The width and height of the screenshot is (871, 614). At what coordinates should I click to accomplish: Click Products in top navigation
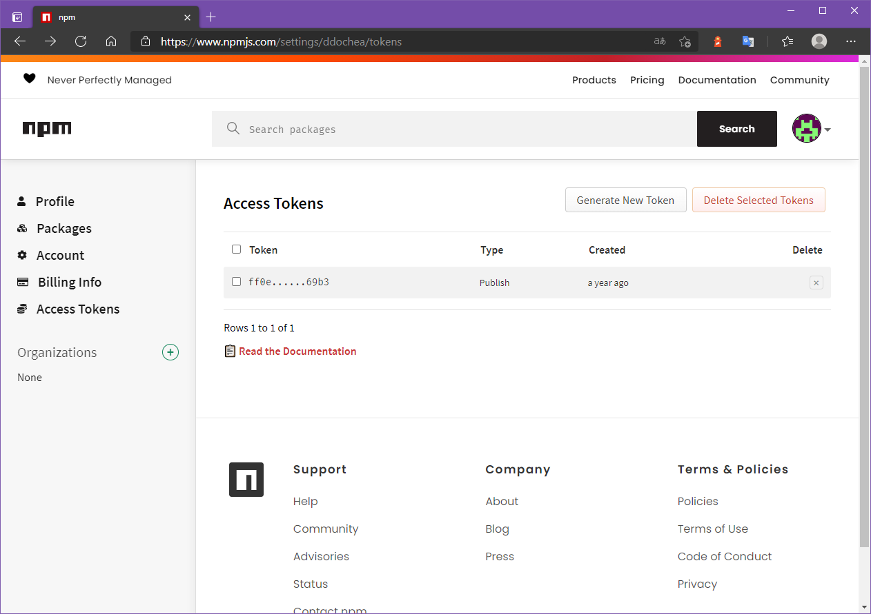pyautogui.click(x=594, y=80)
